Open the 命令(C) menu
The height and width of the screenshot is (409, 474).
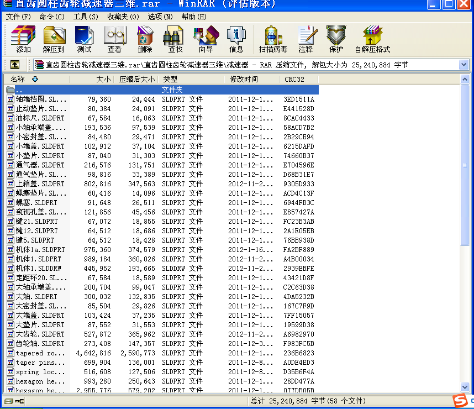[x=52, y=17]
